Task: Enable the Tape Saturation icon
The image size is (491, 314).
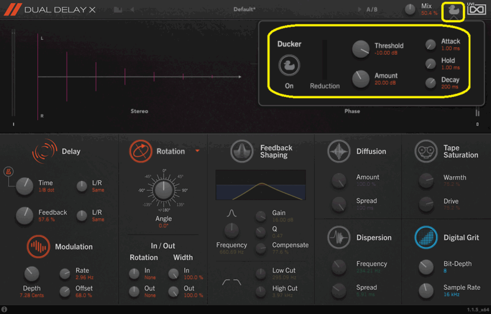Action: click(425, 151)
